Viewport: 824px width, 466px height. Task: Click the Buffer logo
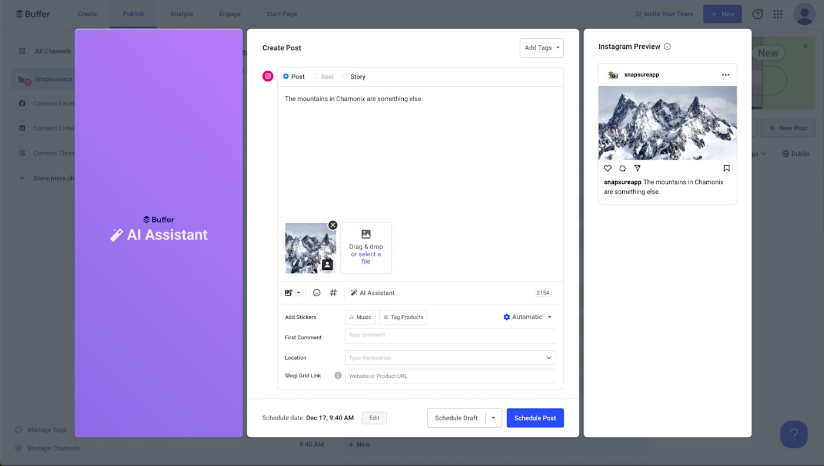pos(33,14)
